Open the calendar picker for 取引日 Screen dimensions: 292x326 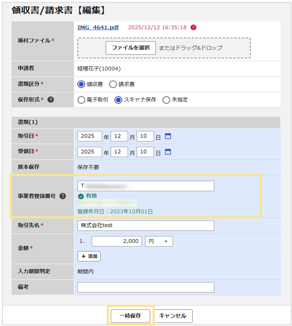[168, 136]
